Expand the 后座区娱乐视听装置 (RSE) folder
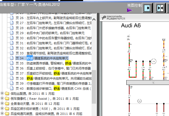The height and width of the screenshot is (116, 169). (x=2, y=108)
